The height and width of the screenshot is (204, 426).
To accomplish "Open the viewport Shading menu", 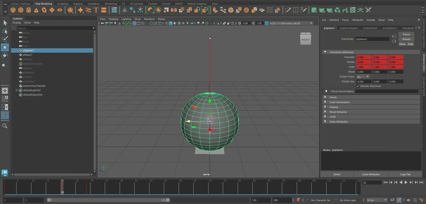I will 113,19.
